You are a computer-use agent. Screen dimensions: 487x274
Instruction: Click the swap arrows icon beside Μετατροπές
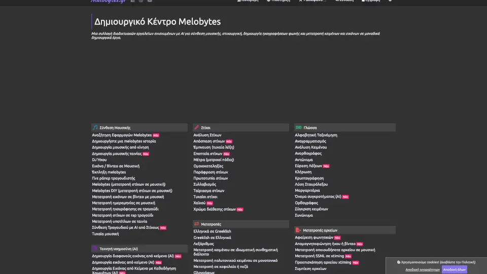click(x=196, y=224)
